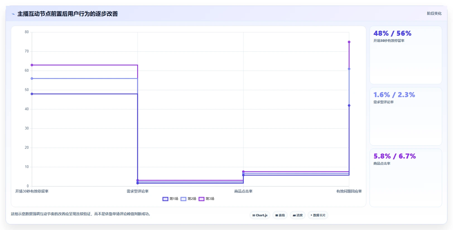Screen dimensions: 453x230
Task: Click the 48% / 56% card value
Action: click(x=392, y=33)
